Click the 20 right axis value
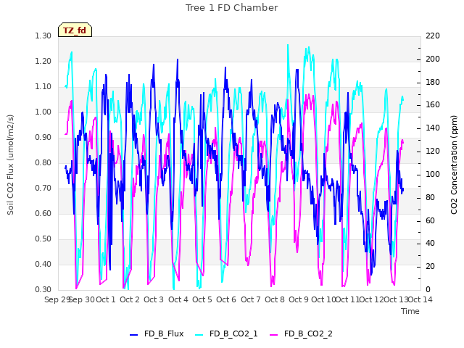 (431, 267)
